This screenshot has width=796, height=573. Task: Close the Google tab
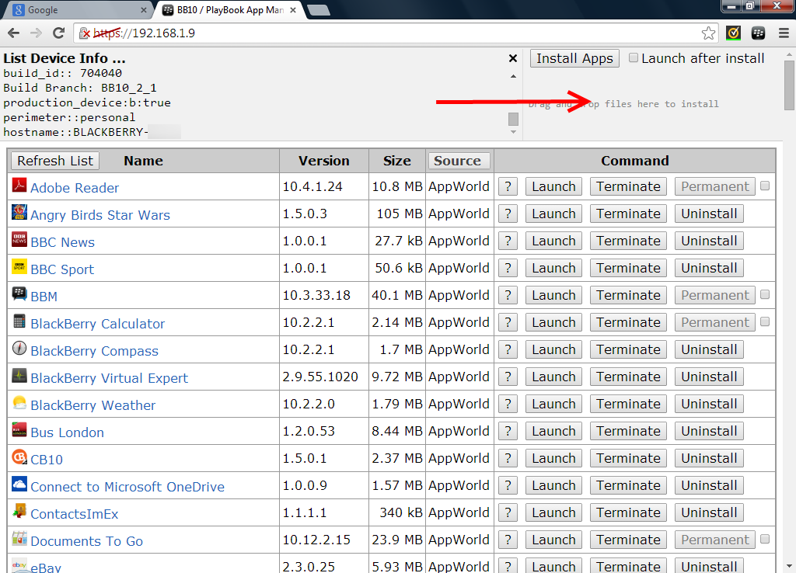(x=144, y=10)
